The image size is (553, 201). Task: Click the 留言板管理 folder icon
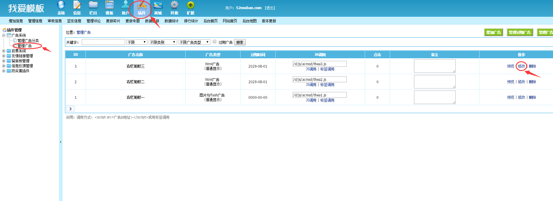tap(9, 61)
